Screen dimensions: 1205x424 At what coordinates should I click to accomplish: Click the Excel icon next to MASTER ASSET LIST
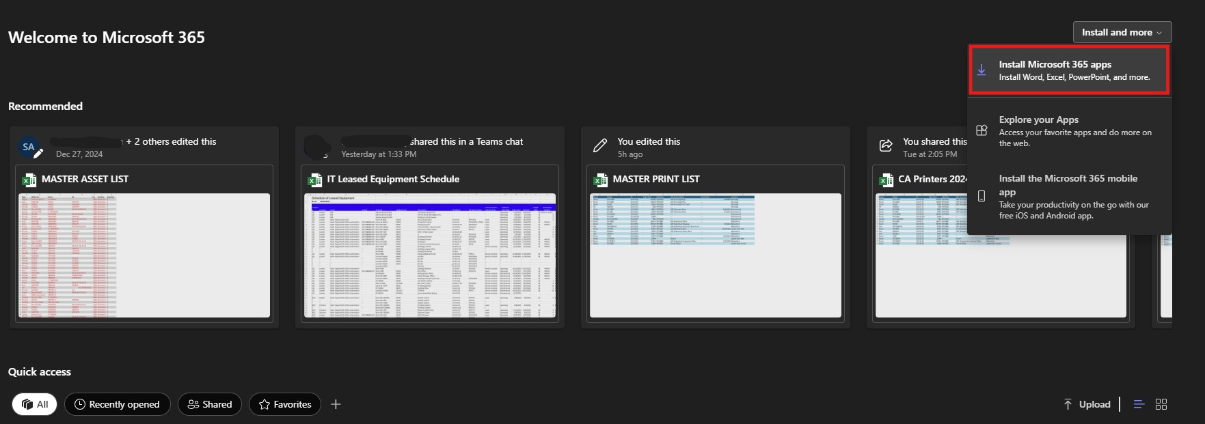[29, 180]
